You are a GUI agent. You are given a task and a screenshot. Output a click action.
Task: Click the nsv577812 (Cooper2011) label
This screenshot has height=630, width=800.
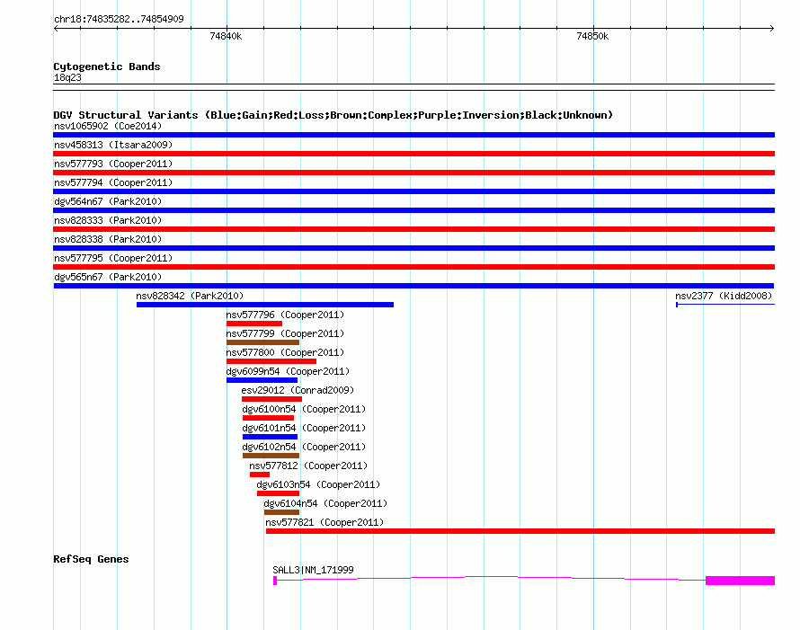coord(308,466)
